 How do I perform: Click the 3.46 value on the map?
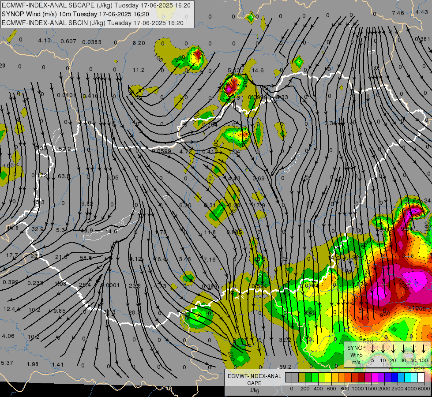(x=185, y=259)
